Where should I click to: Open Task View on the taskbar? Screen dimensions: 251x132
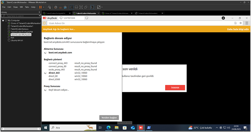pos(100,128)
